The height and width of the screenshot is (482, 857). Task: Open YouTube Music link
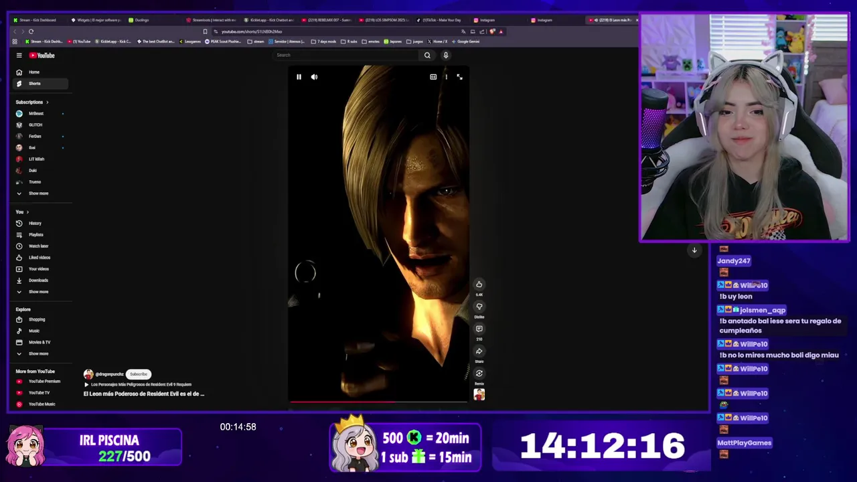[40, 404]
